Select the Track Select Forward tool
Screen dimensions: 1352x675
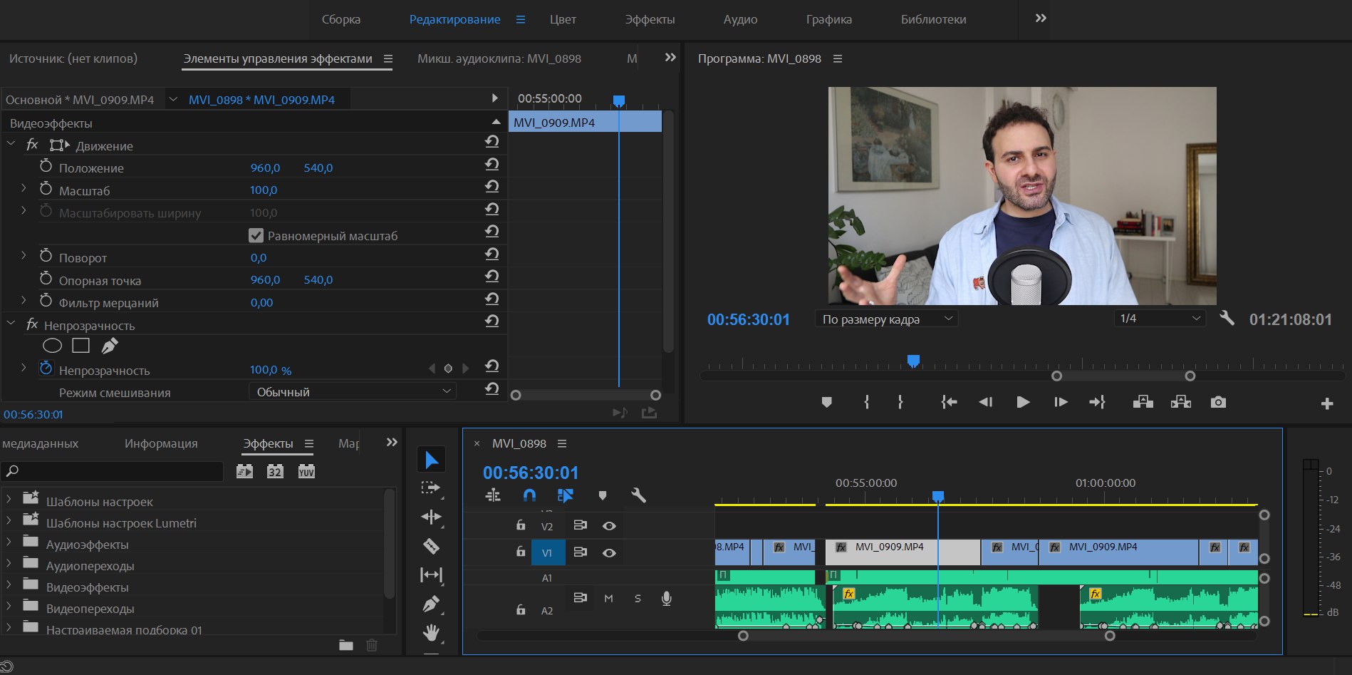[430, 488]
